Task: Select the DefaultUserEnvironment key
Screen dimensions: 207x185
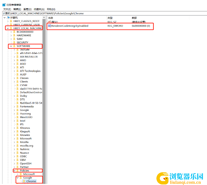Action: [x=31, y=92]
